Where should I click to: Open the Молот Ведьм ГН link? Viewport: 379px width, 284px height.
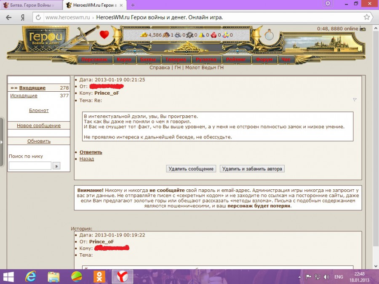click(x=204, y=68)
